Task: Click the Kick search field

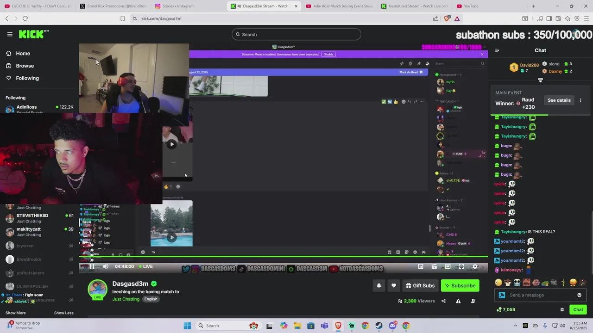Action: tap(296, 34)
